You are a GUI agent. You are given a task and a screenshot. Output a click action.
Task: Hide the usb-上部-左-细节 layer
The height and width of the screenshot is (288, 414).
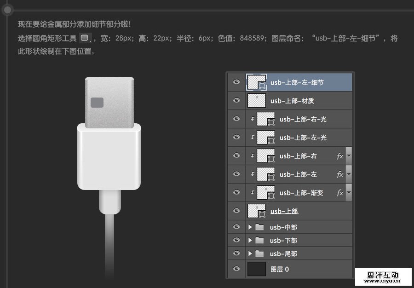click(x=236, y=82)
